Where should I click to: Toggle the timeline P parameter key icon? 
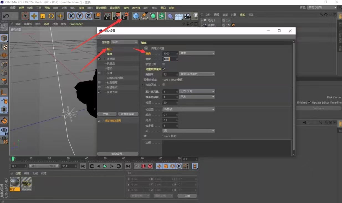[179, 166]
